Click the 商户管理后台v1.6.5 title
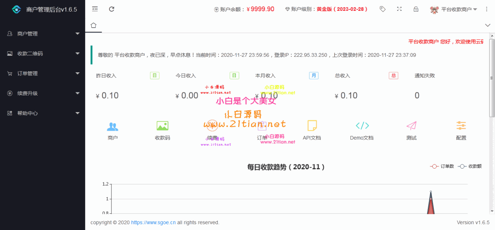Image resolution: width=495 pixels, height=230 pixels. coord(52,9)
